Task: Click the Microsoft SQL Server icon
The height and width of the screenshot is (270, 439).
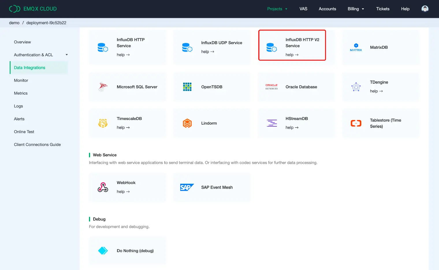Action: [x=103, y=87]
